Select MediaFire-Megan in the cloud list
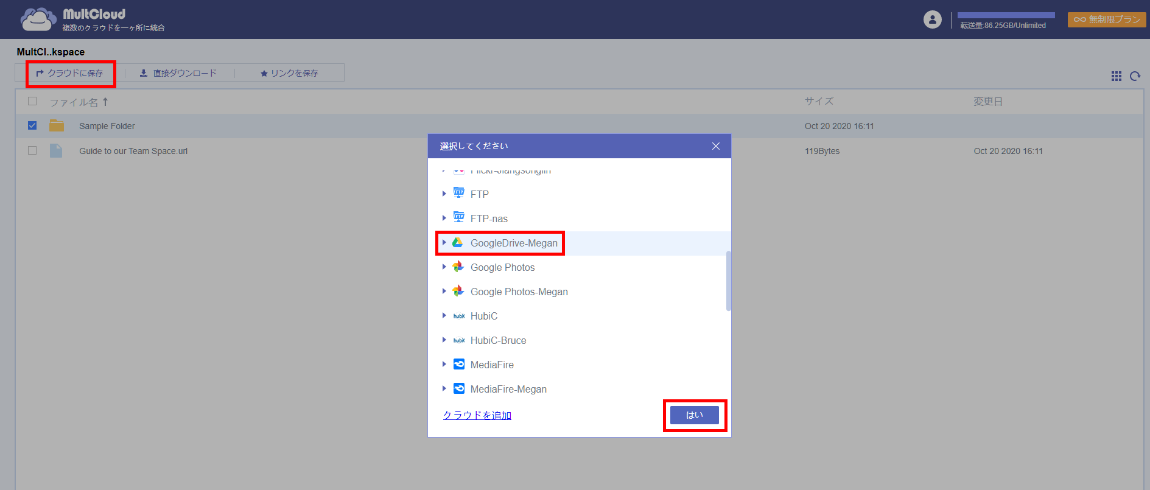The width and height of the screenshot is (1150, 490). [580, 389]
